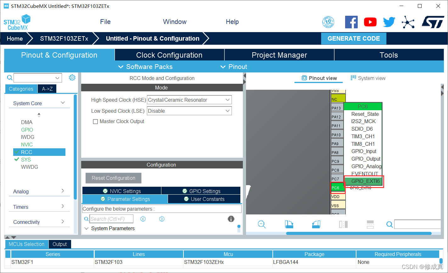This screenshot has width=448, height=273.
Task: Focus the pinout search input field
Action: [x=417, y=224]
